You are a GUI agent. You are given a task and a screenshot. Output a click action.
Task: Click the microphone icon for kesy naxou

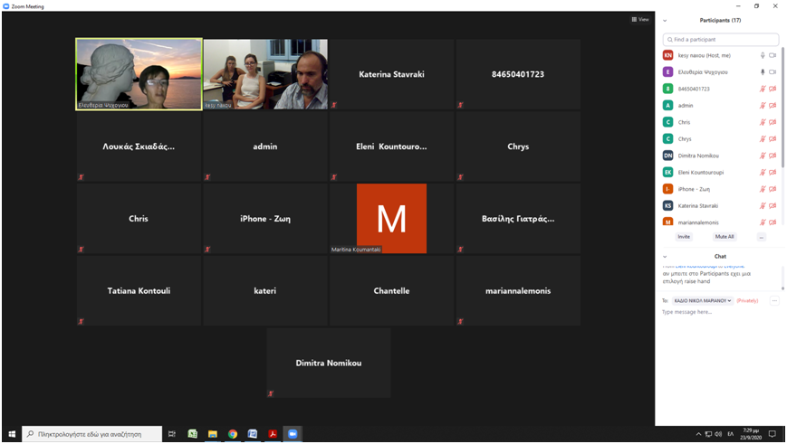point(763,55)
